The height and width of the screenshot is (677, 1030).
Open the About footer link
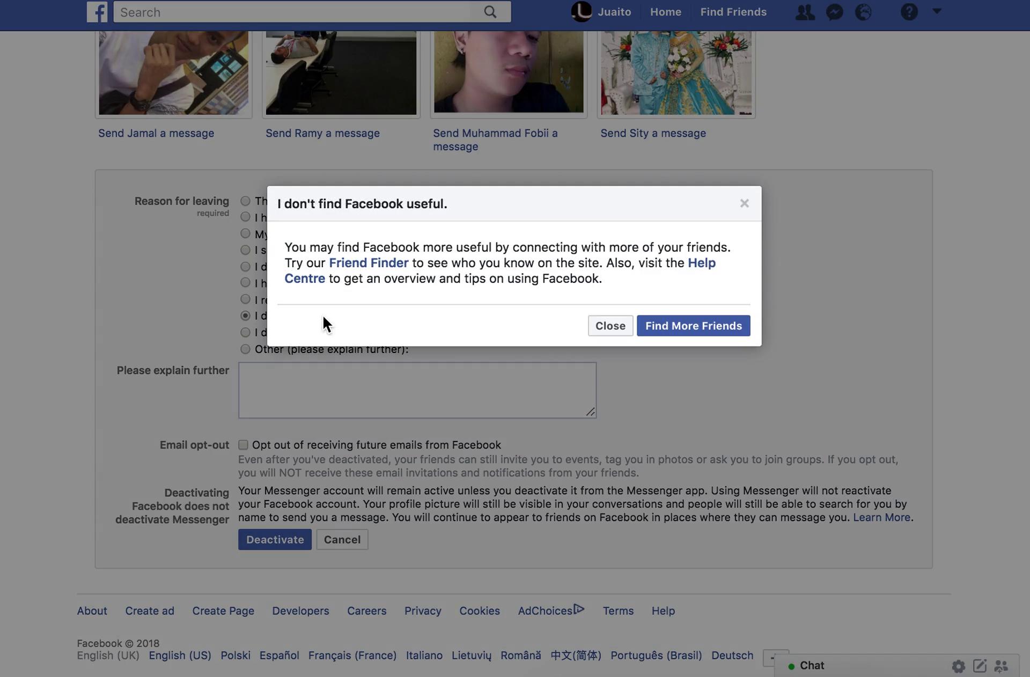point(92,611)
